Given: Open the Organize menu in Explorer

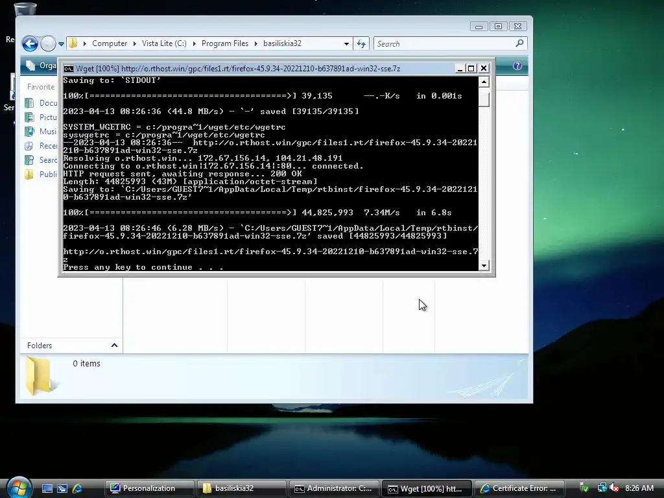Looking at the screenshot, I should (41, 65).
